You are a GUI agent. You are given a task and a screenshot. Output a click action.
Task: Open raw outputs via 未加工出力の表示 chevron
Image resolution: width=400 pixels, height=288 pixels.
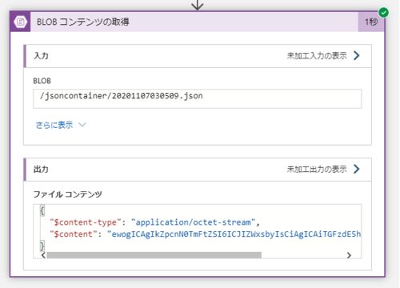[x=357, y=169]
